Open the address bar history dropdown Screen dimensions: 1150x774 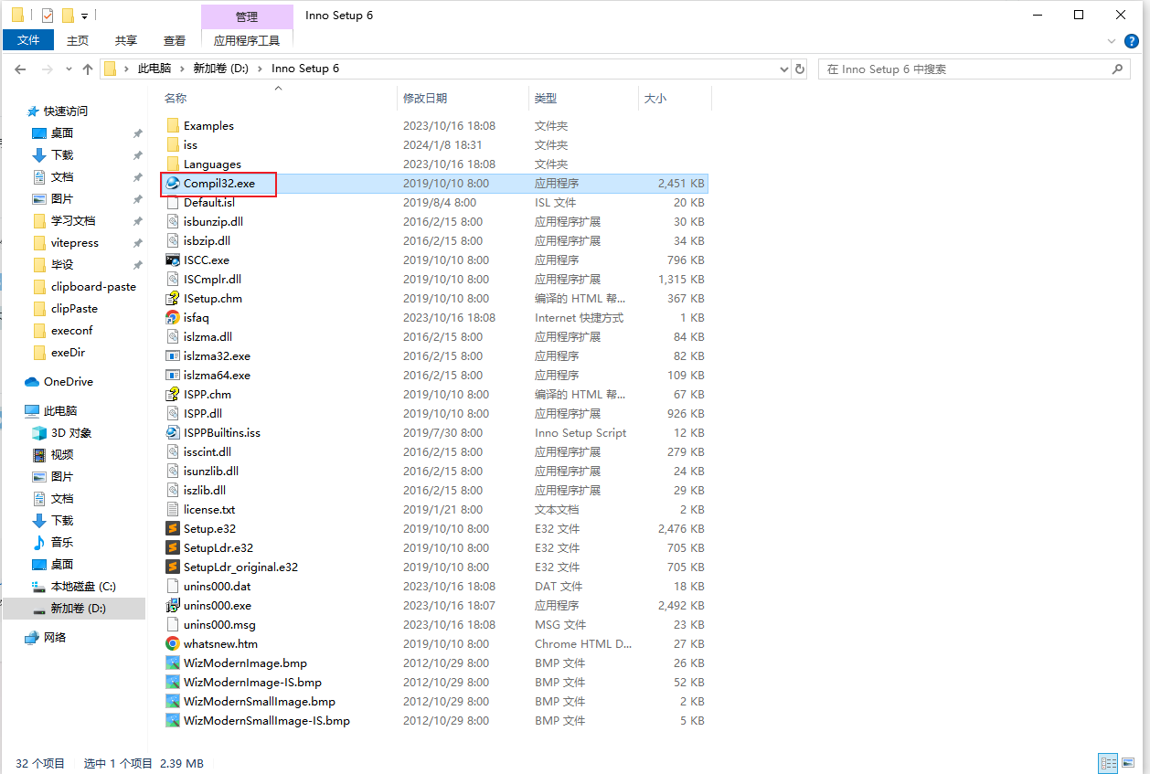[783, 69]
